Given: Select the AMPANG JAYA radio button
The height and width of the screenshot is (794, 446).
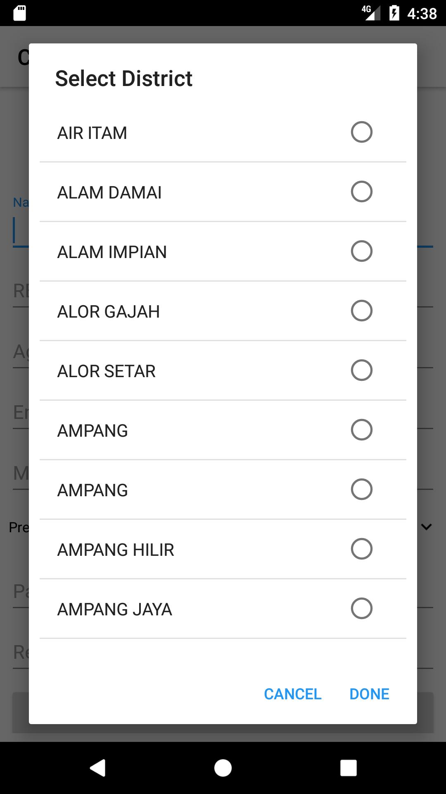Looking at the screenshot, I should click(x=361, y=609).
